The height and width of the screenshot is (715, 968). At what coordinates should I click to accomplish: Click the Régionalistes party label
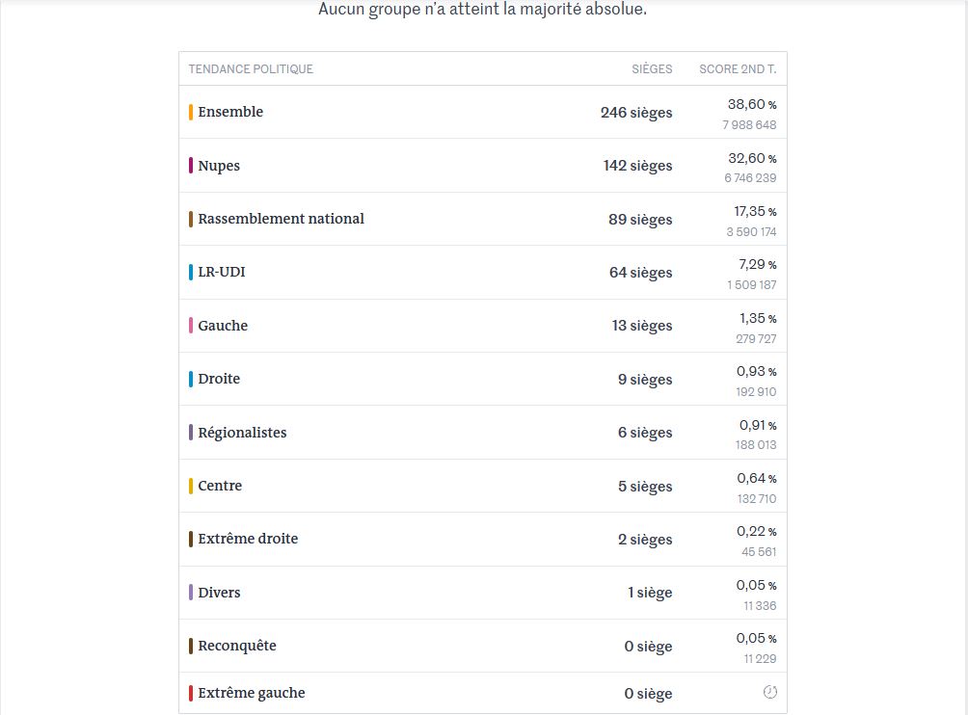click(x=242, y=433)
